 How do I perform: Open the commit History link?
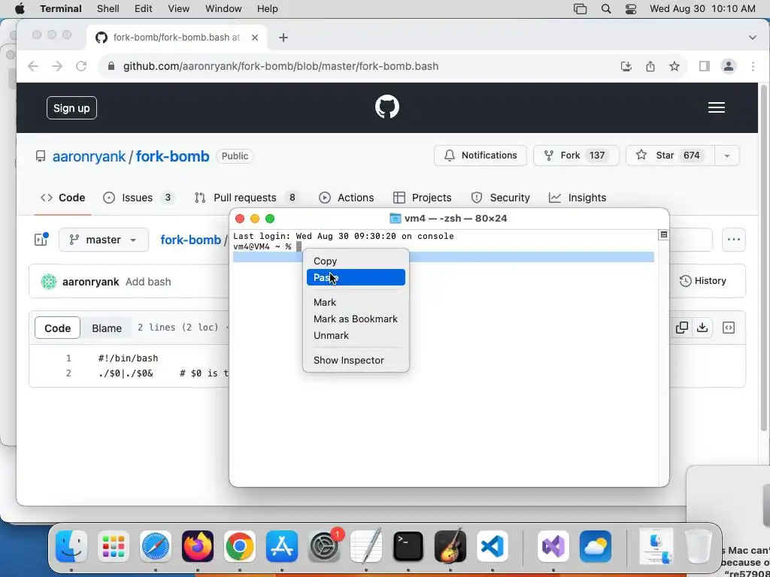[x=703, y=281]
